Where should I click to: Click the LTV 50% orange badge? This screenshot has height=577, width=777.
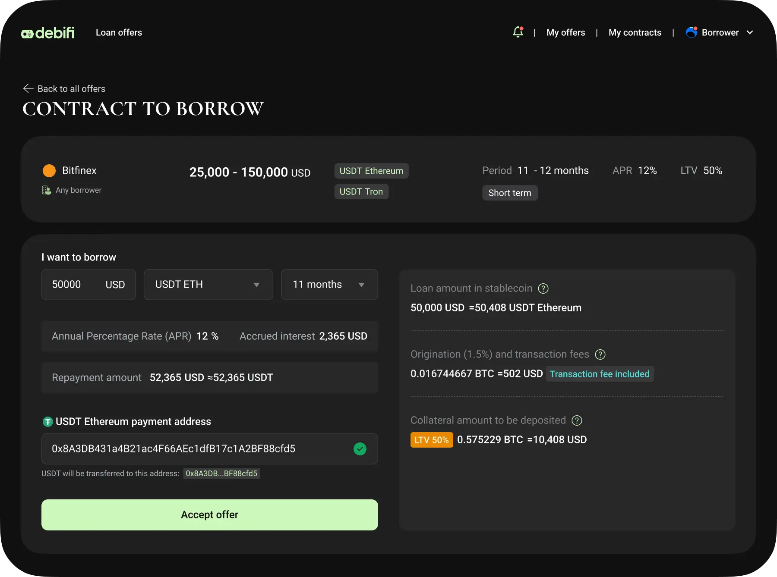431,440
